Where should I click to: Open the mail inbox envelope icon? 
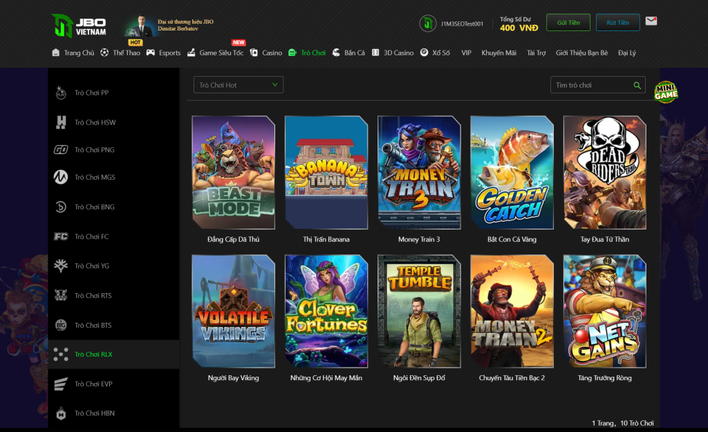[651, 21]
